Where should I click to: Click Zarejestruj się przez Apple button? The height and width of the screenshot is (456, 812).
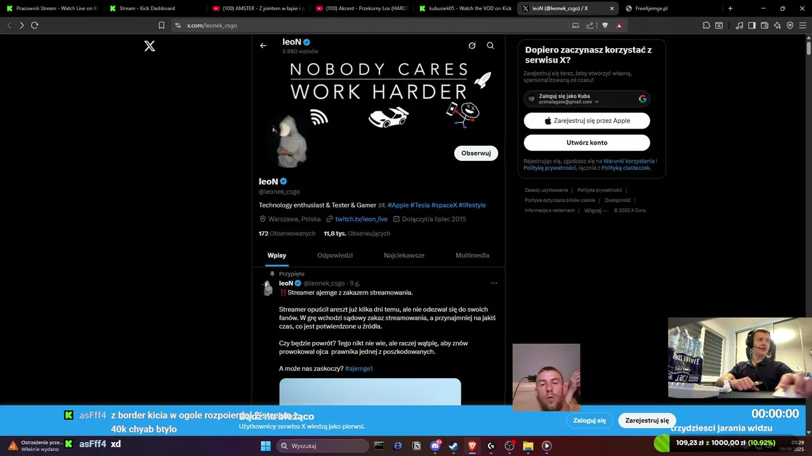[587, 121]
